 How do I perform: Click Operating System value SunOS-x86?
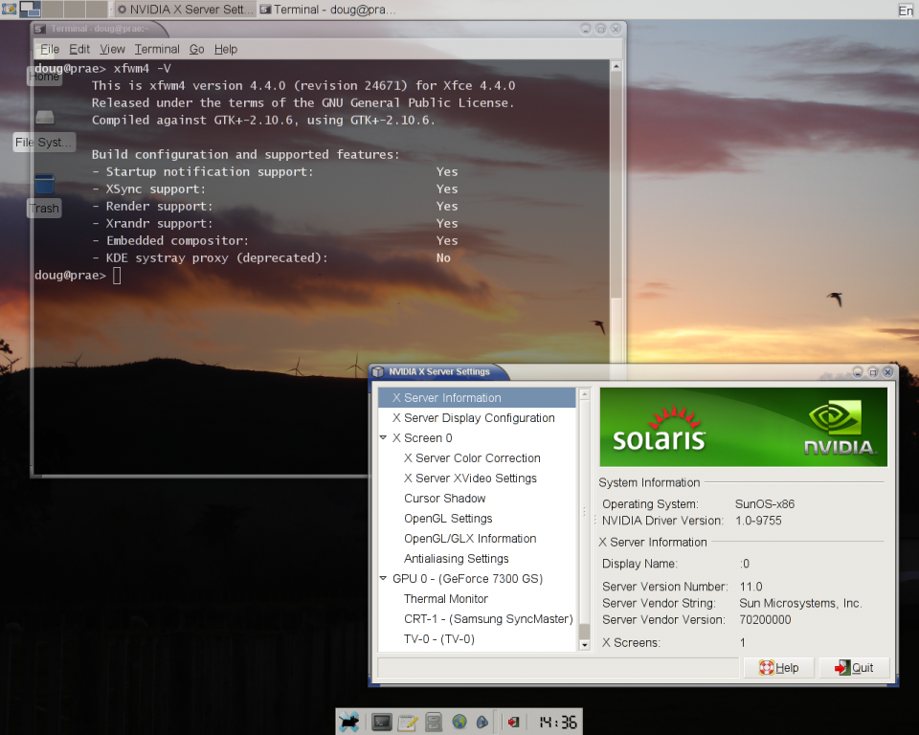coord(765,504)
